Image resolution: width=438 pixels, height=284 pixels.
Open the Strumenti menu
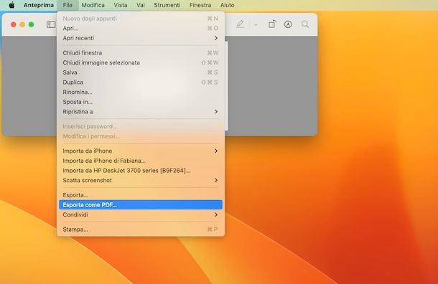tap(167, 5)
